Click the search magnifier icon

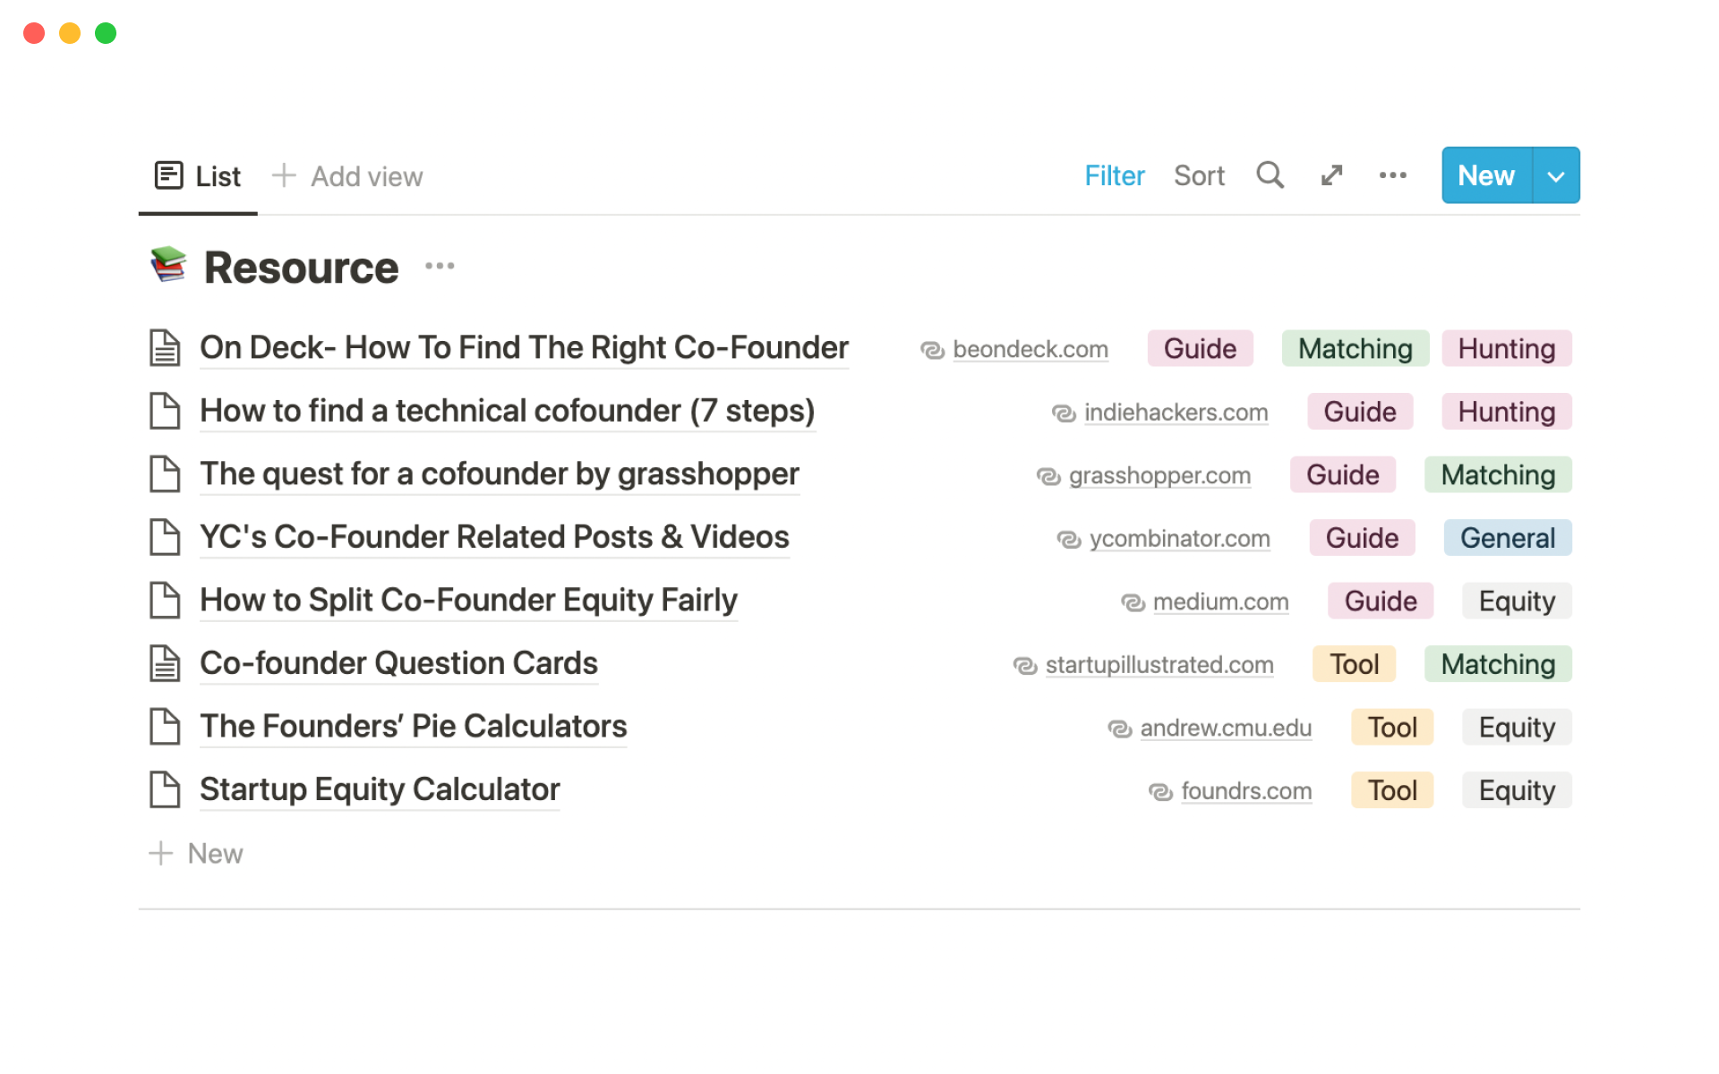pos(1270,175)
